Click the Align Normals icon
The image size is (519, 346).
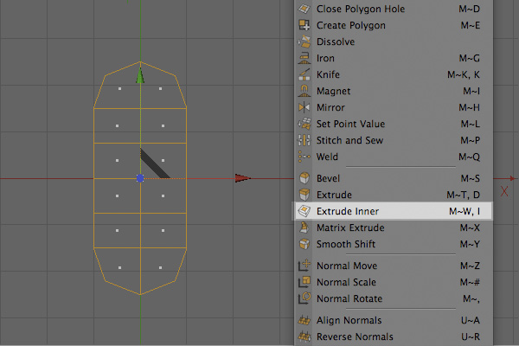point(304,320)
